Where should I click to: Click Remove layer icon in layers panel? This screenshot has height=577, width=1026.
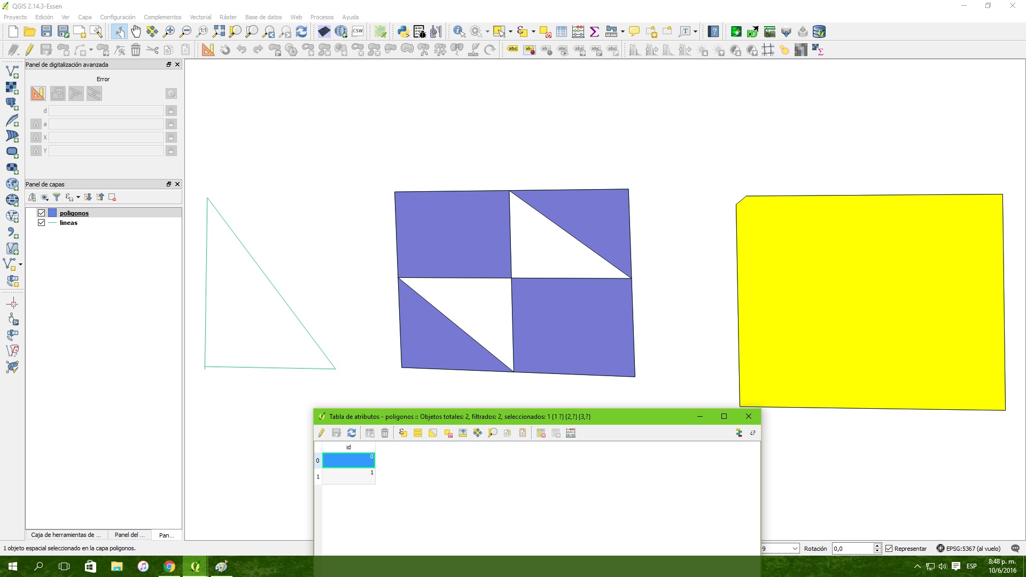112,197
